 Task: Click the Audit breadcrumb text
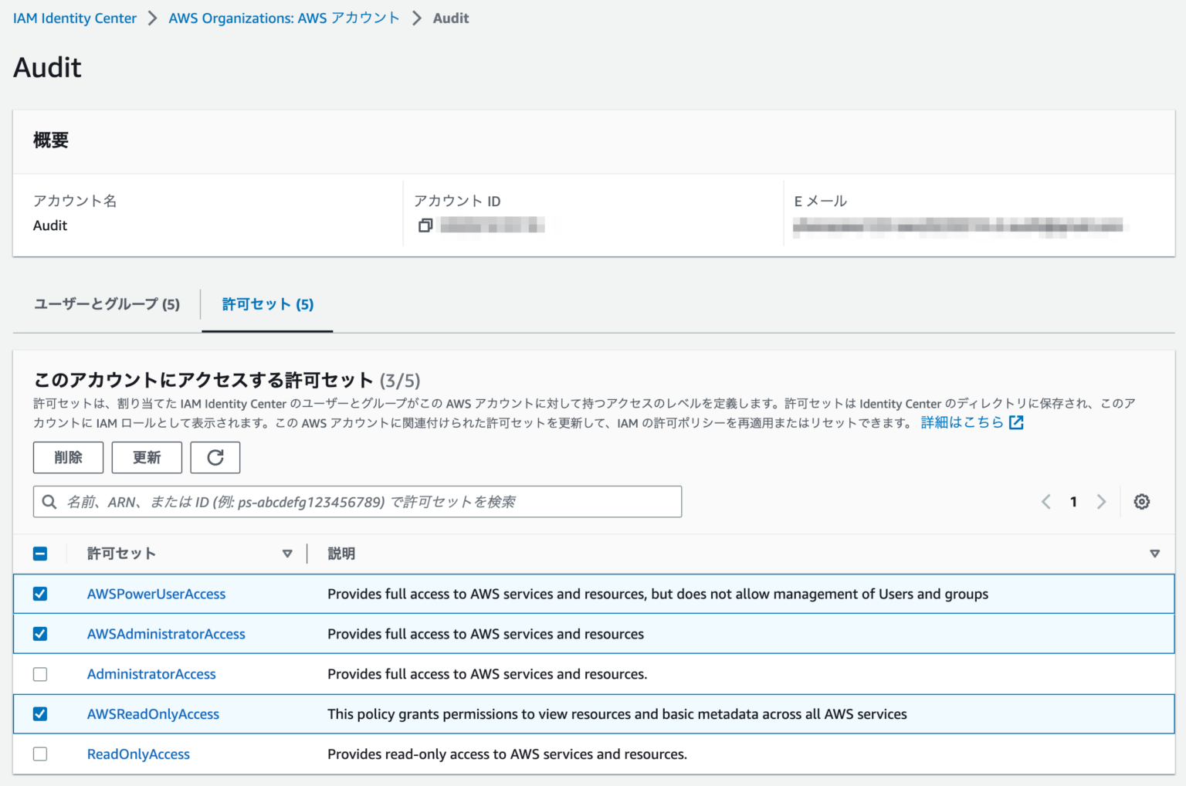point(451,18)
